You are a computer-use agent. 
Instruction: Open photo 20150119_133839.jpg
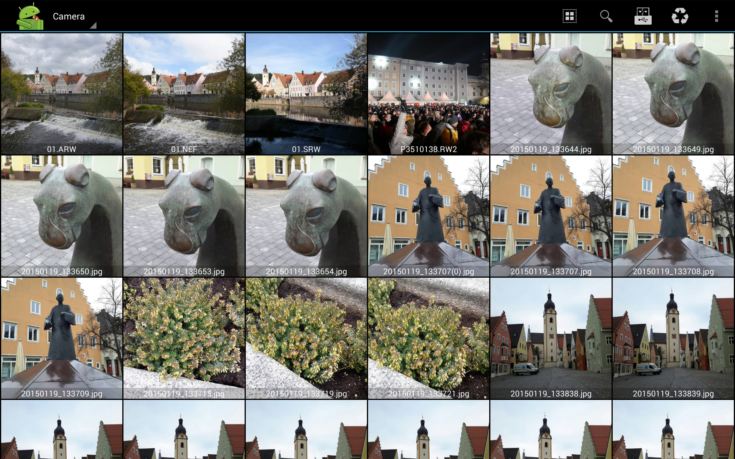pos(673,338)
